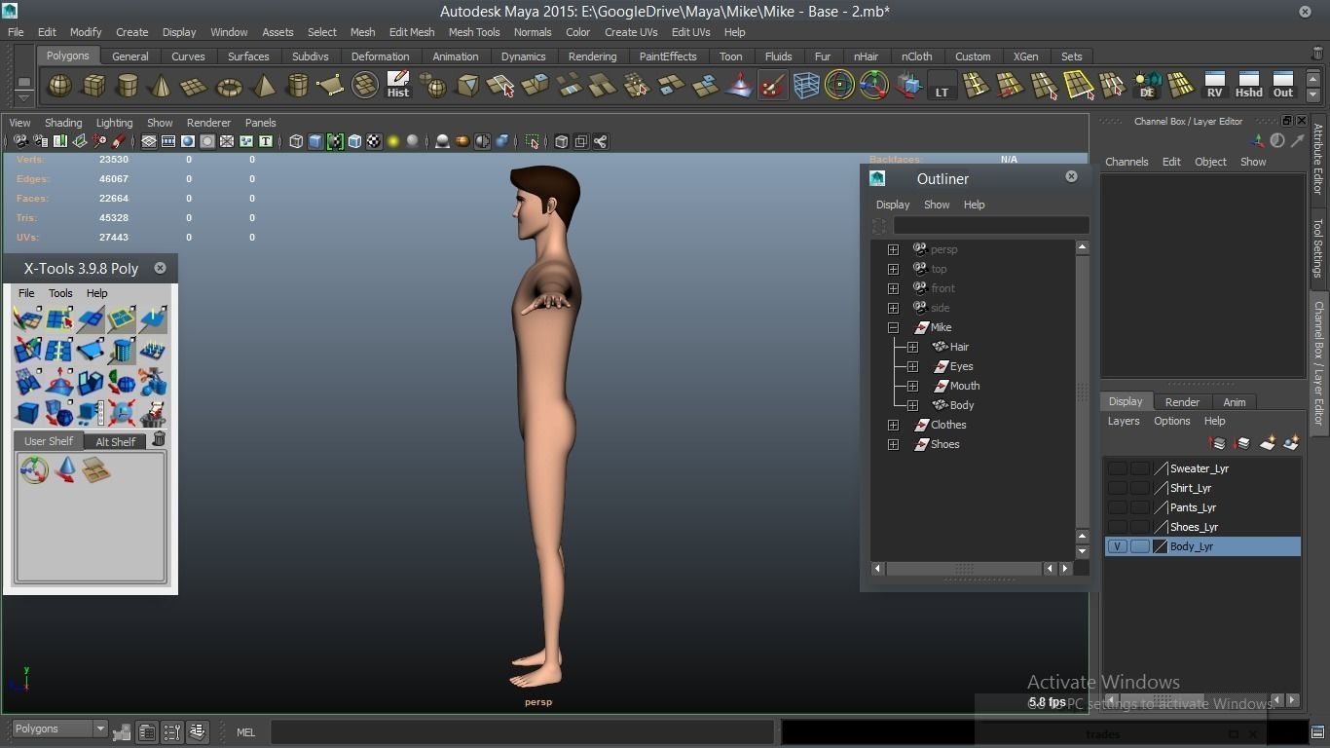Create a polygon plane from the shelf
Image resolution: width=1330 pixels, height=748 pixels.
(195, 86)
